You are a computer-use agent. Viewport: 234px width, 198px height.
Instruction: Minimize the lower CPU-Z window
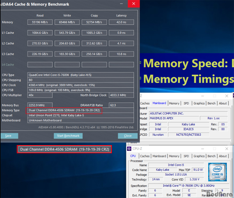(x=202, y=149)
